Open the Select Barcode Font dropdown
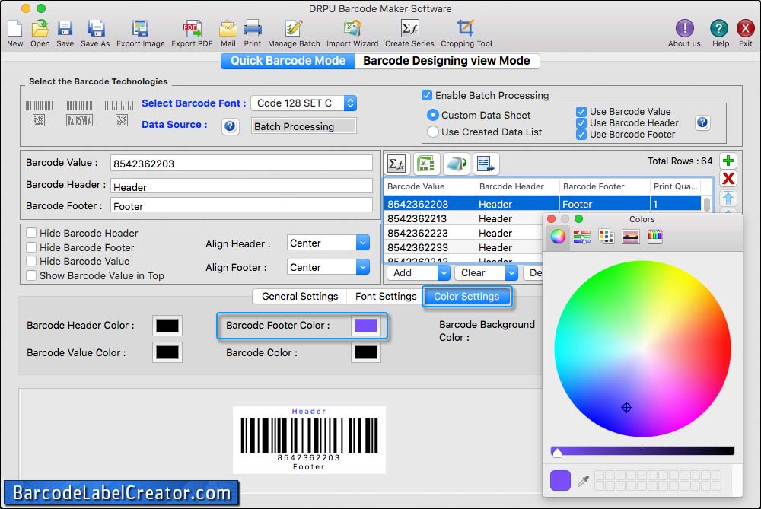 click(x=304, y=103)
